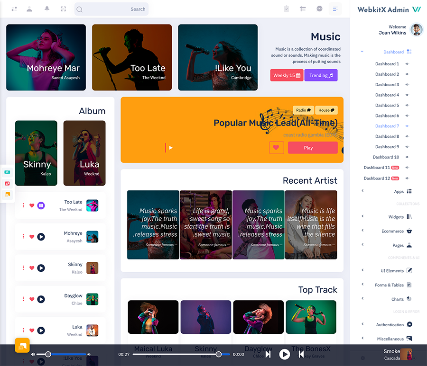Open the Skinny Kaleo album cover
Viewport: 427px width, 366px height.
point(36,153)
